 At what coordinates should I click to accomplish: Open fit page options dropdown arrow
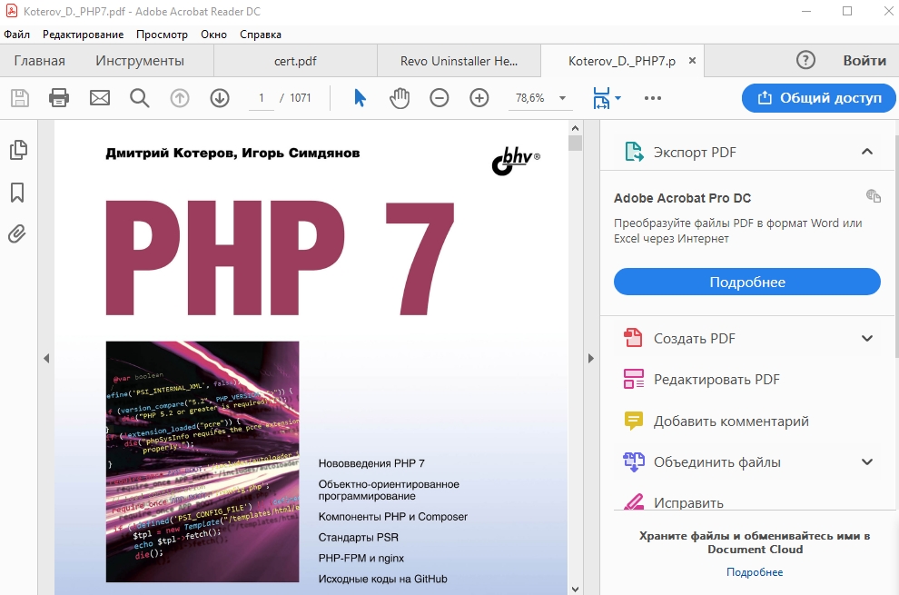(x=617, y=98)
